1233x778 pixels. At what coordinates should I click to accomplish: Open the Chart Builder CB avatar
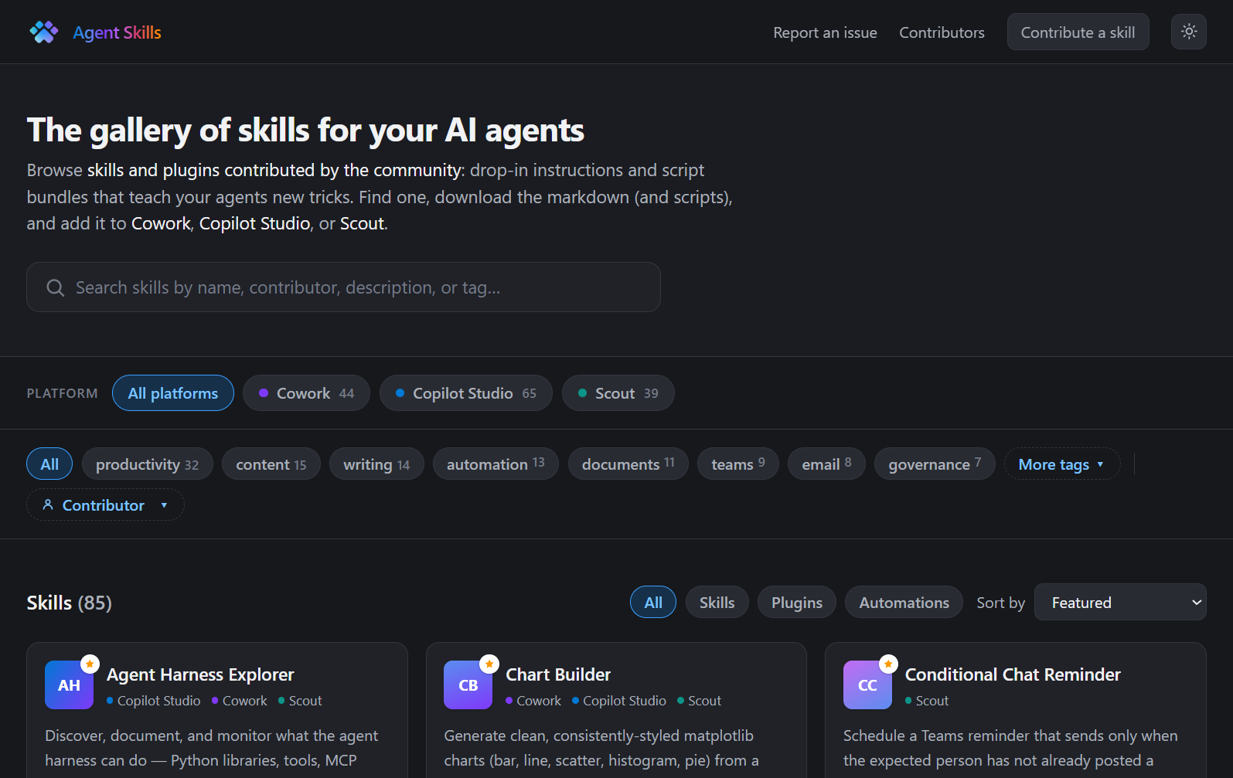tap(468, 685)
